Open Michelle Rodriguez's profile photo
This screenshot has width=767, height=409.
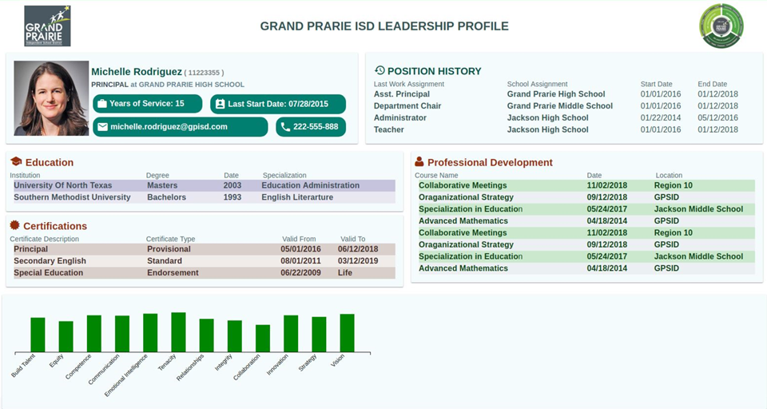(x=51, y=97)
